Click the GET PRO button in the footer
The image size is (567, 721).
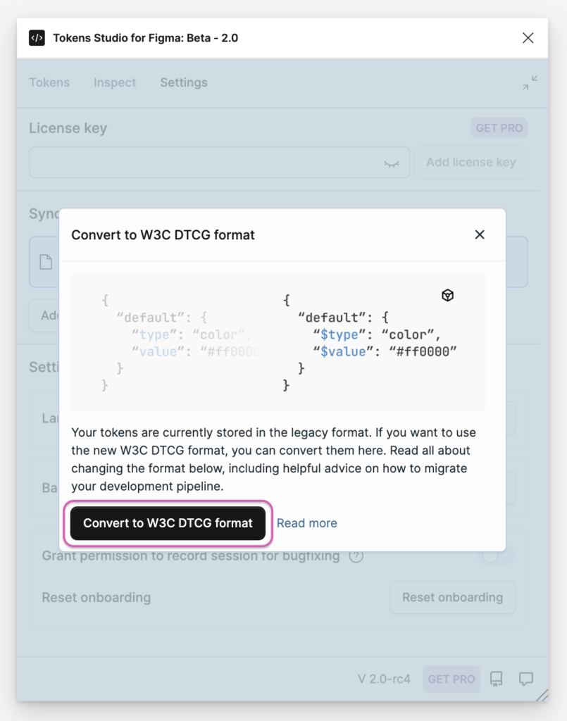click(451, 679)
